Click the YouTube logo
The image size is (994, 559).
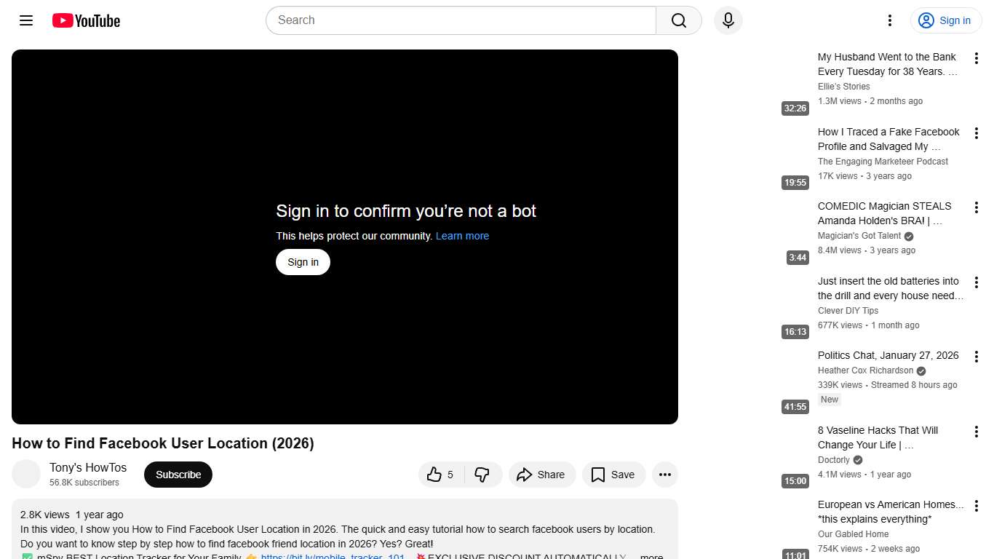pyautogui.click(x=86, y=20)
